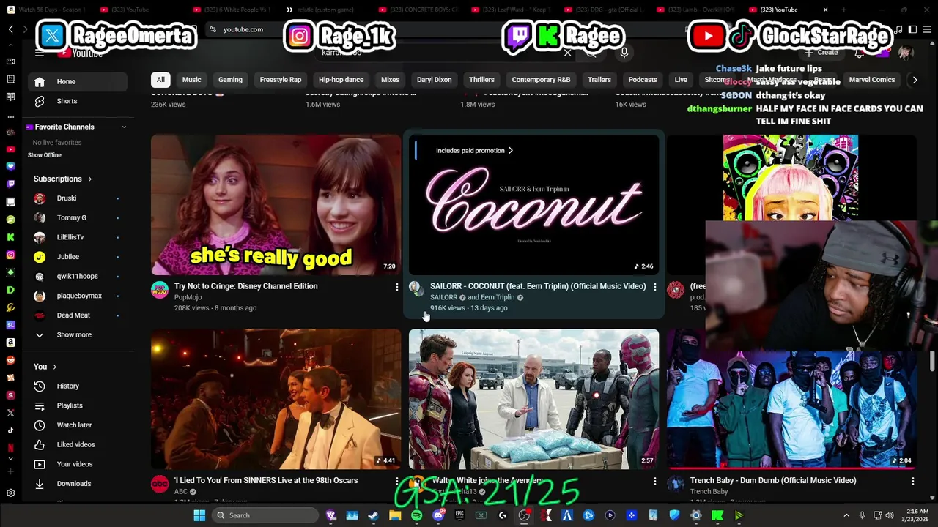
Task: Open Spotify from Windows taskbar
Action: pos(416,515)
